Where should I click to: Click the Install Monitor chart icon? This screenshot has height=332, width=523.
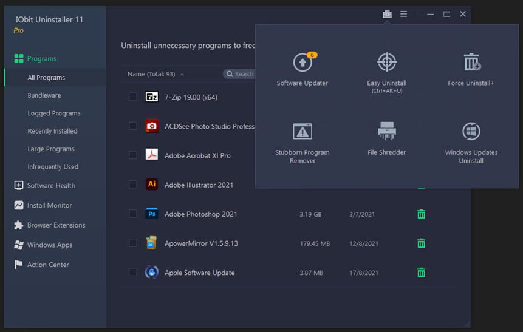point(19,205)
